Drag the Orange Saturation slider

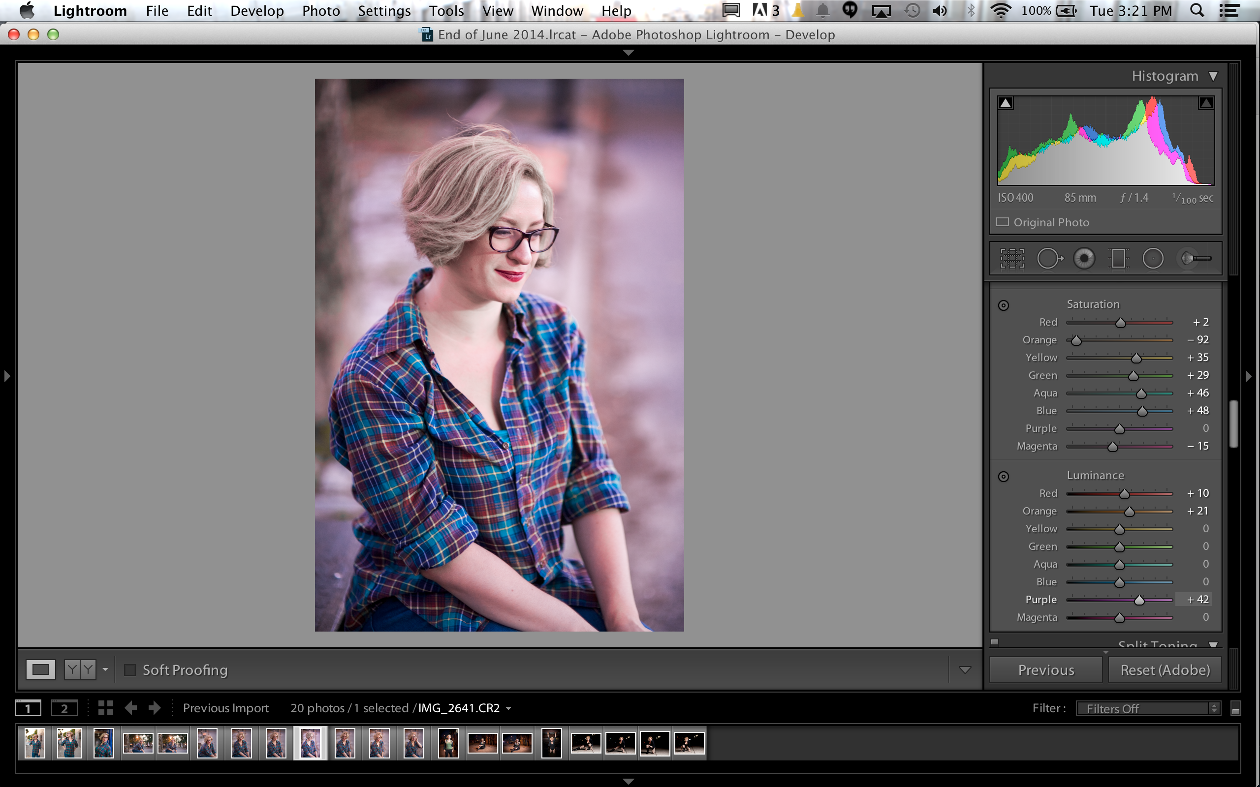[1076, 340]
